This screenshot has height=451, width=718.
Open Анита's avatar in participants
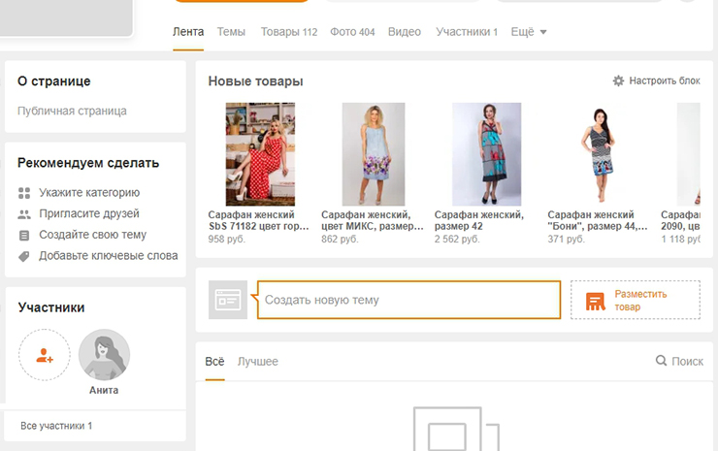pos(104,355)
